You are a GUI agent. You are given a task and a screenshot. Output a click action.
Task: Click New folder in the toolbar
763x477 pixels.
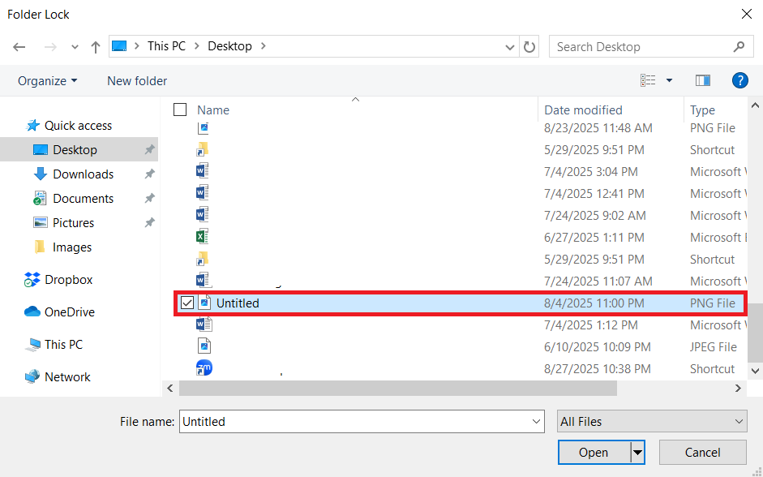coord(137,80)
